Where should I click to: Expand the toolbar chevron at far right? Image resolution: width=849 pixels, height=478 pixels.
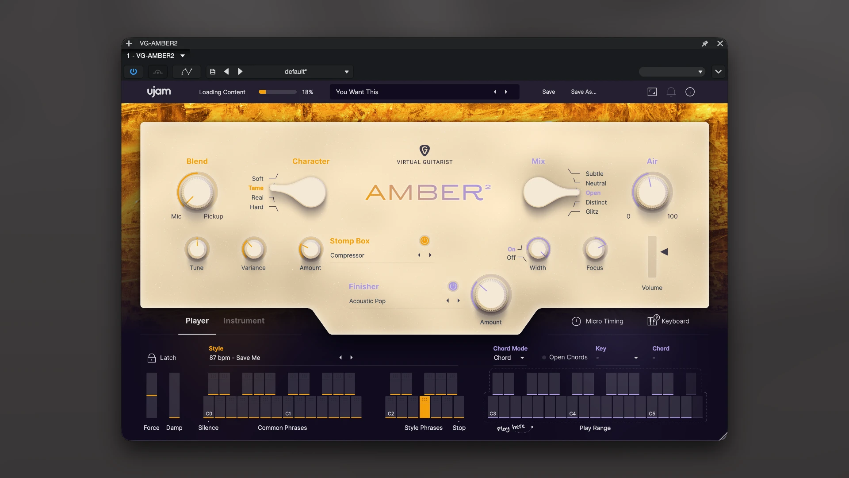click(x=718, y=72)
